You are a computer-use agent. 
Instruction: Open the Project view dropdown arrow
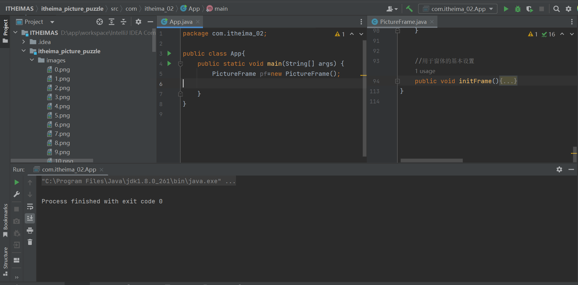click(52, 22)
